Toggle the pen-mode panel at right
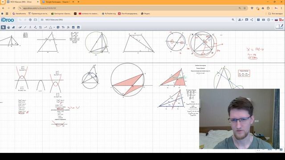The height and width of the screenshot is (160, 285). pos(279,27)
